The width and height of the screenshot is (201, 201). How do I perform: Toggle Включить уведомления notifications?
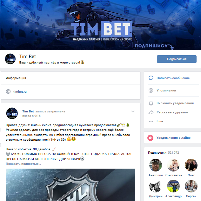175,103
